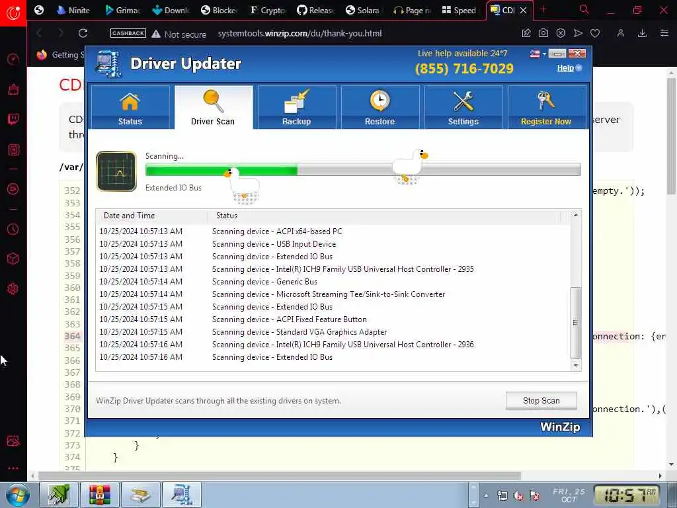Click the muted volume tray icon
Screen dimensions: 677x508
(x=518, y=496)
